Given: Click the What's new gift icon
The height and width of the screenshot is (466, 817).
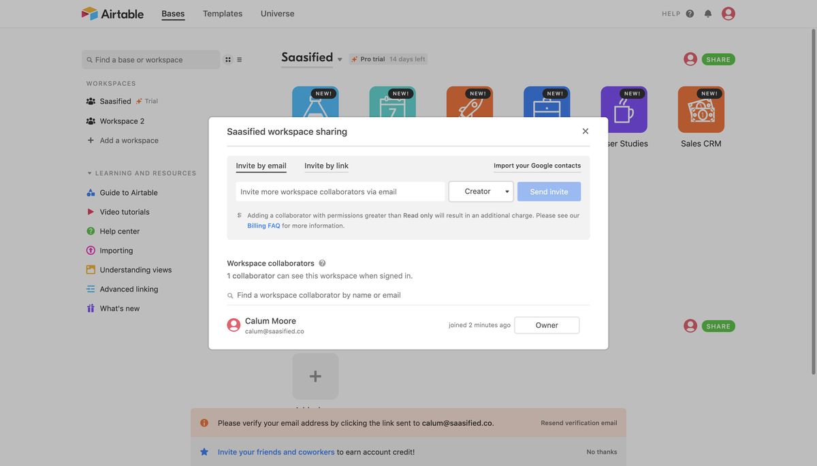Looking at the screenshot, I should (91, 309).
